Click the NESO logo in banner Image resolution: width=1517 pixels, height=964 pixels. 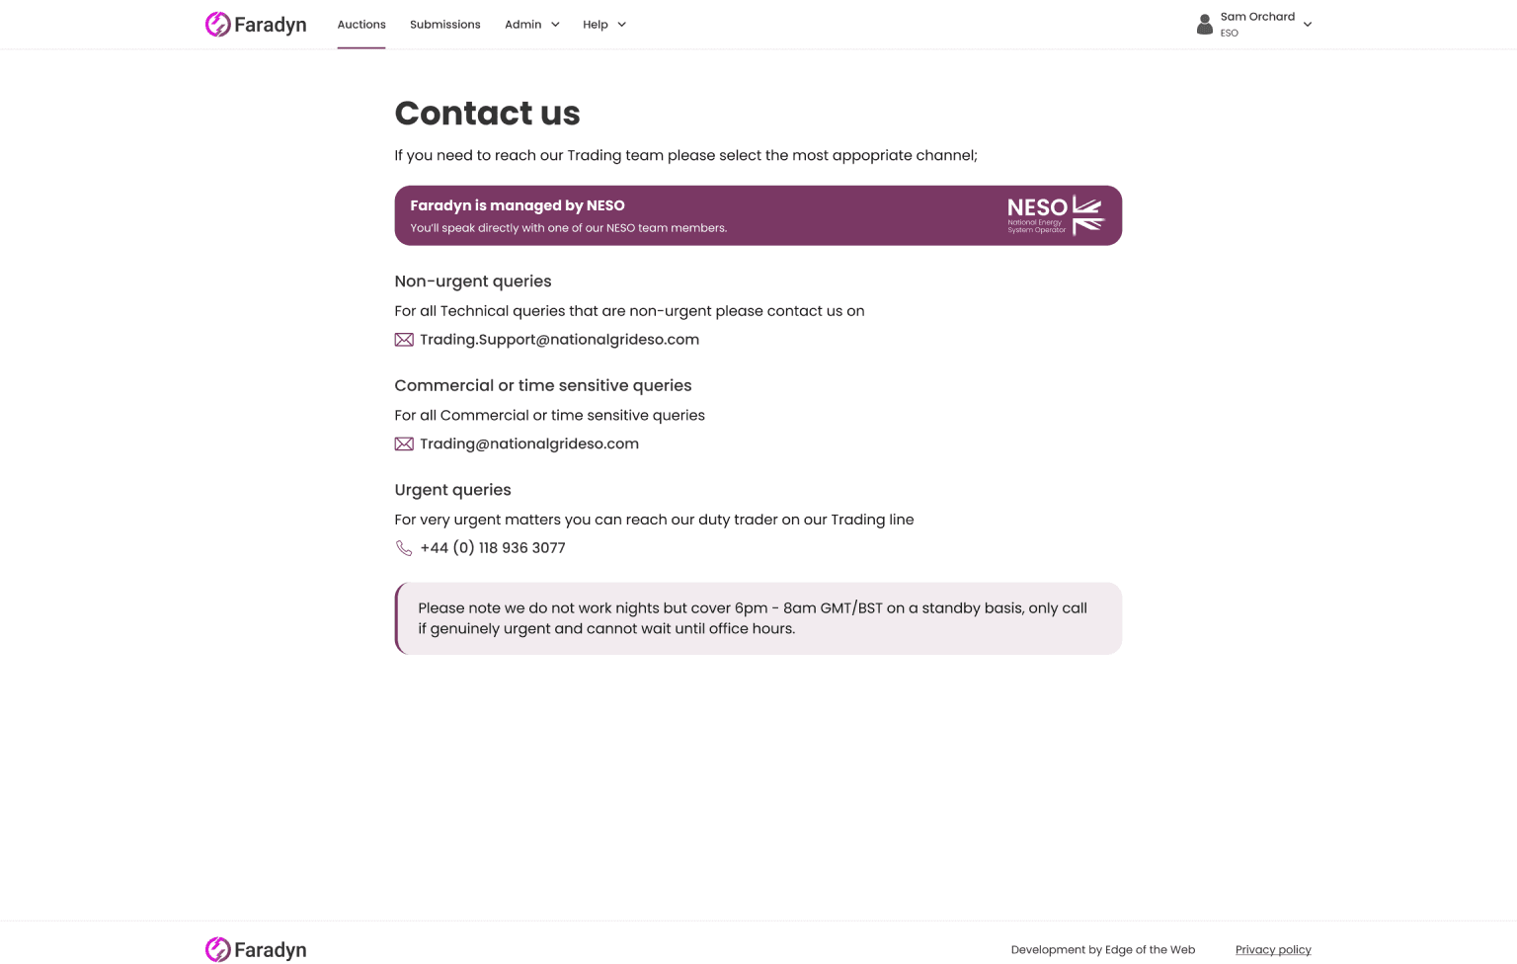(x=1055, y=215)
